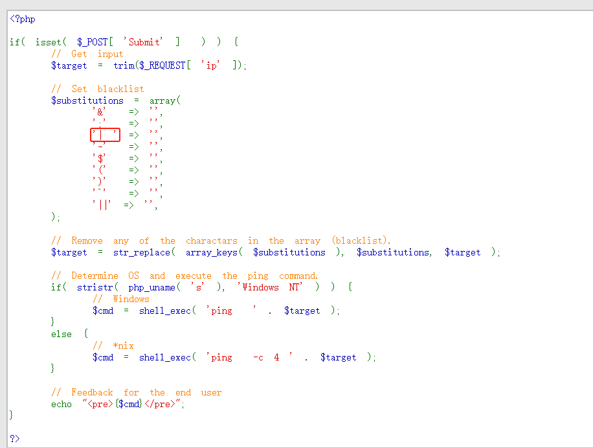Click the 'ip' string literal

click(210, 65)
